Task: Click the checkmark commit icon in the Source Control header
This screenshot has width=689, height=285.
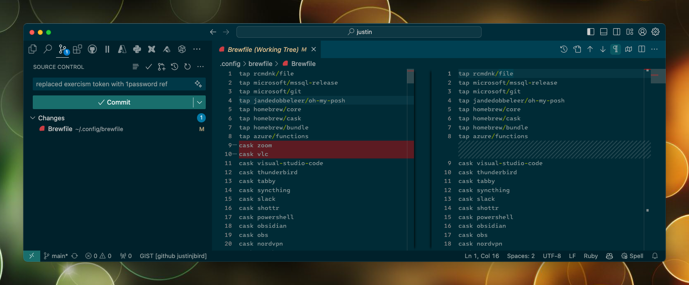Action: (x=149, y=67)
